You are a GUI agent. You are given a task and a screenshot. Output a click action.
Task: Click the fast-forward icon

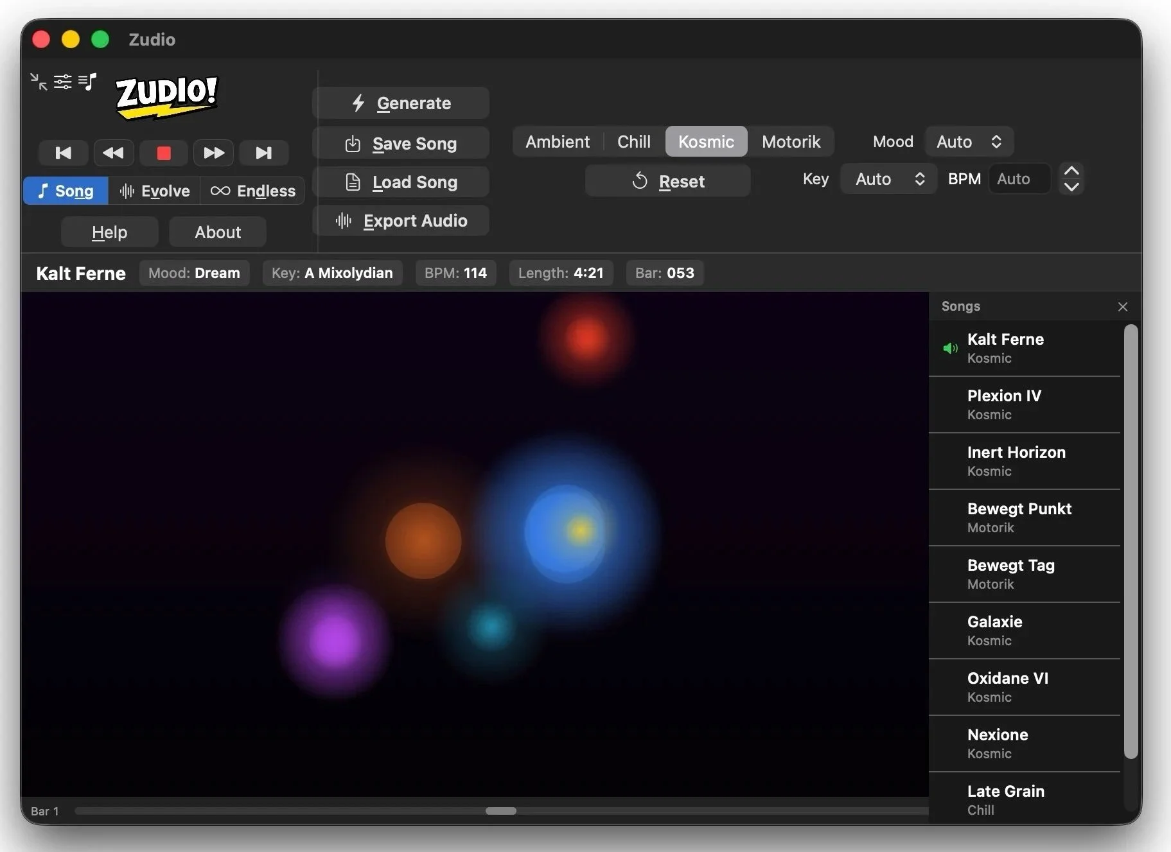(x=213, y=153)
